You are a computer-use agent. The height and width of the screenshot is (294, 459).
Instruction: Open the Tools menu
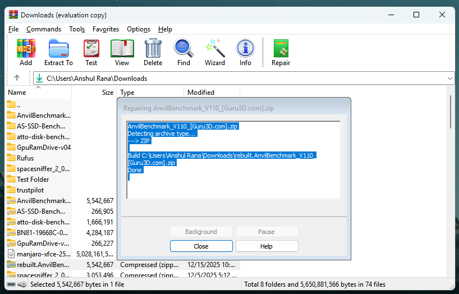tap(77, 29)
